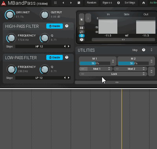
Task: Open Low-Pass Filter help icon
Action: pyautogui.click(x=67, y=57)
